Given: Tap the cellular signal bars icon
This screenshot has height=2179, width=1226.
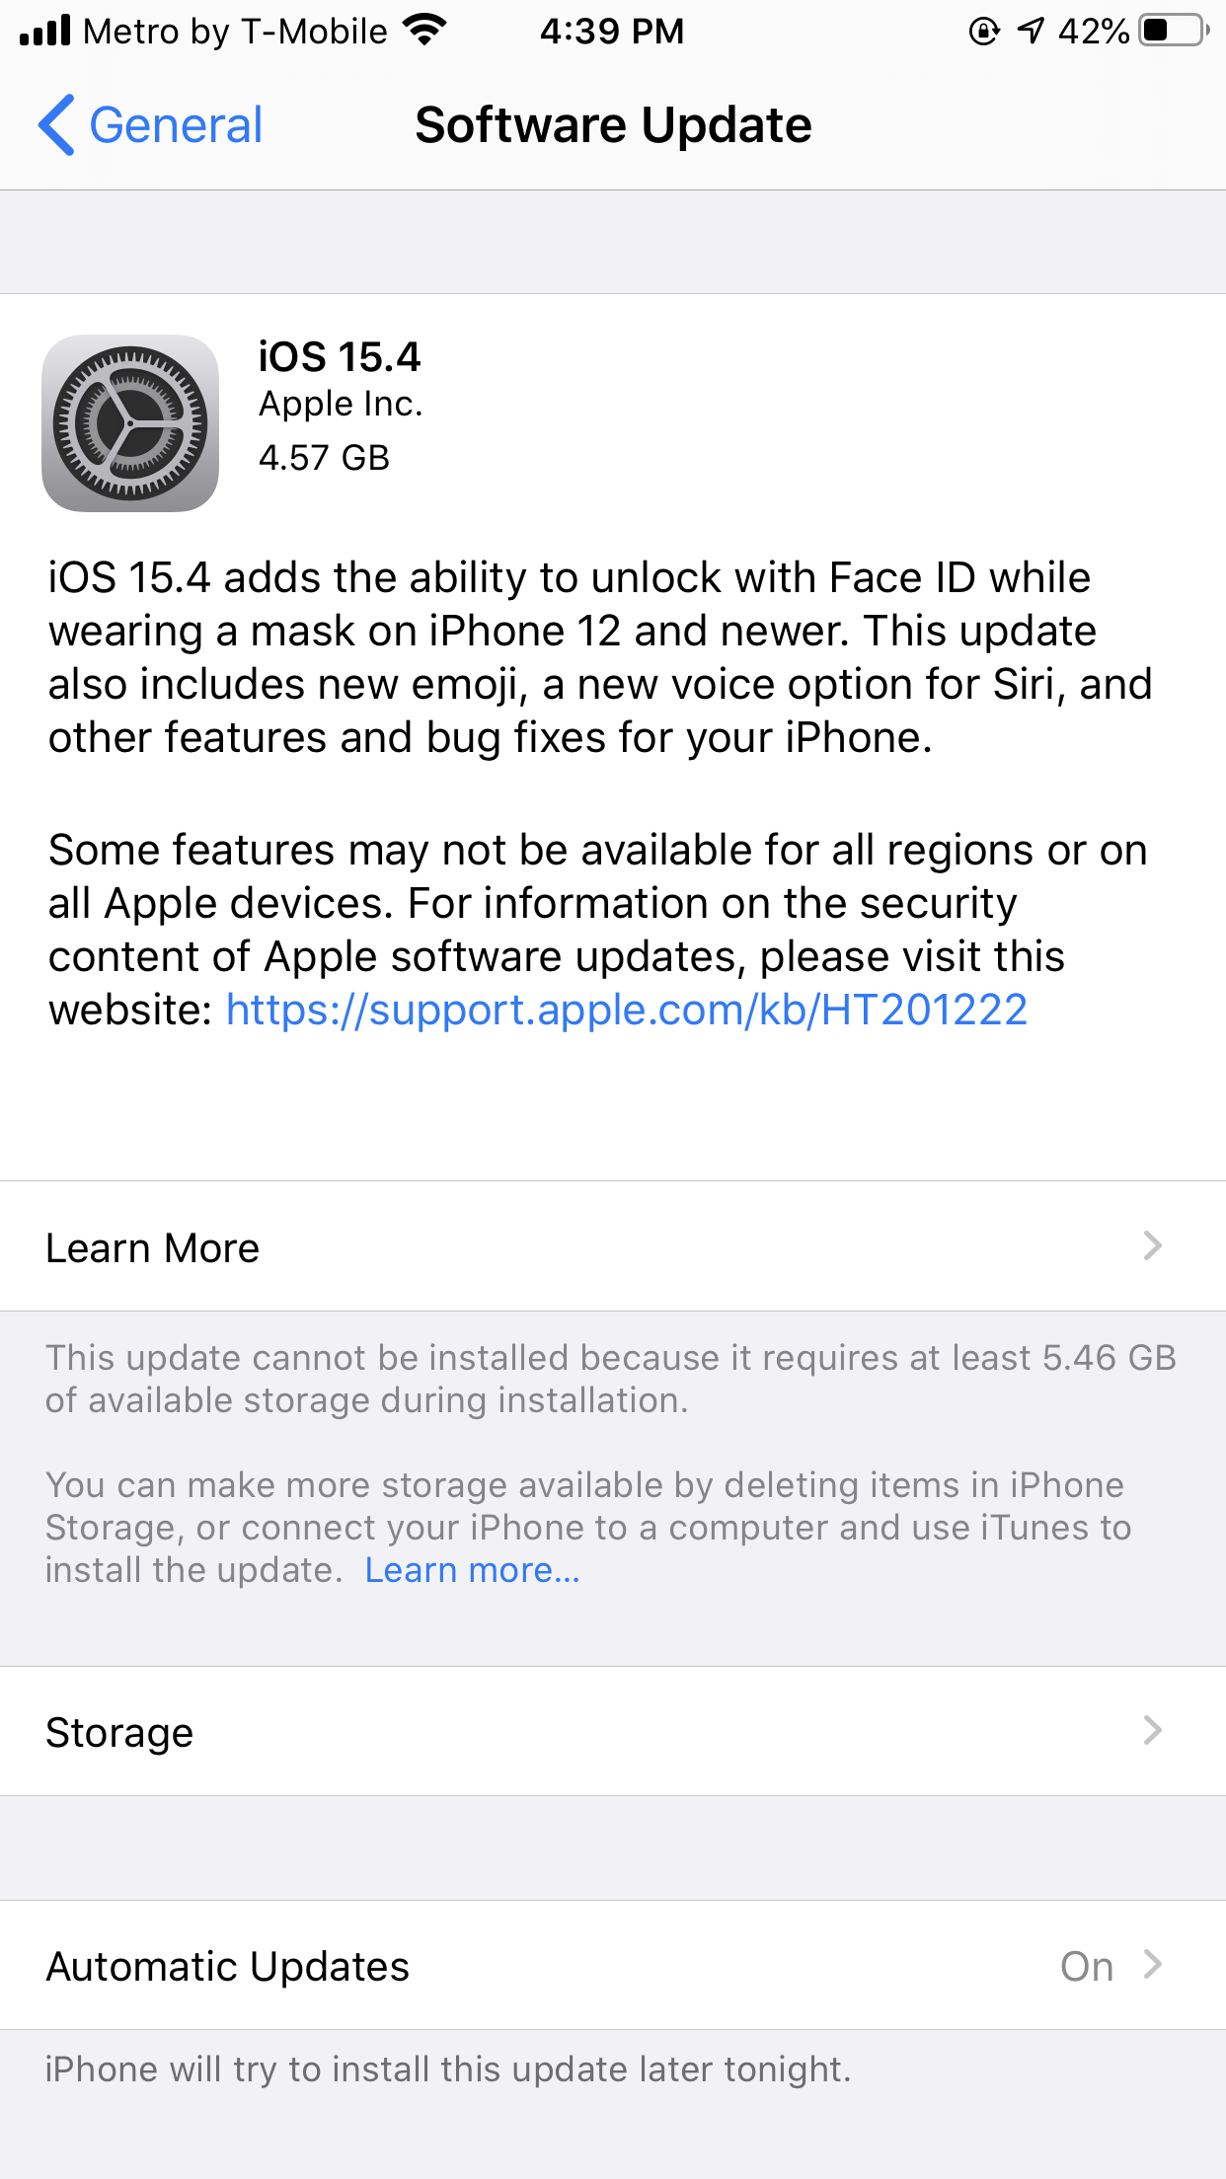Looking at the screenshot, I should pos(45,31).
